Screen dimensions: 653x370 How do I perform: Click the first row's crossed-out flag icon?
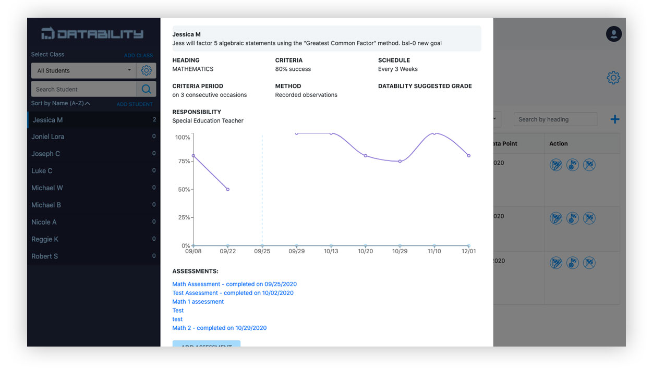tap(589, 165)
